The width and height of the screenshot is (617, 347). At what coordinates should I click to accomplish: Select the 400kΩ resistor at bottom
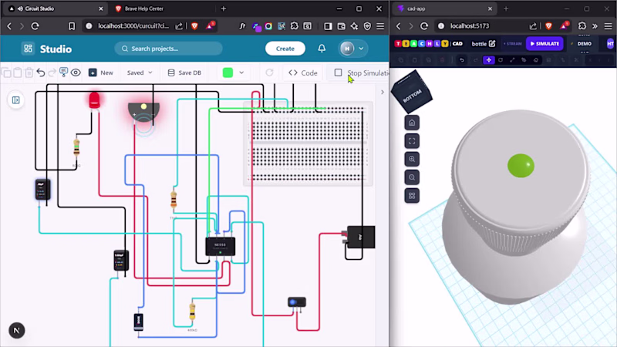tap(192, 312)
